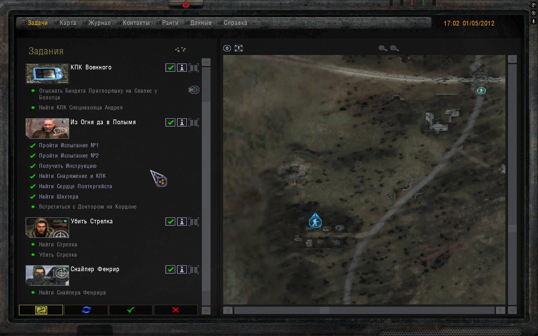Select objective Найти Сердце Полтергейста

tap(75, 186)
